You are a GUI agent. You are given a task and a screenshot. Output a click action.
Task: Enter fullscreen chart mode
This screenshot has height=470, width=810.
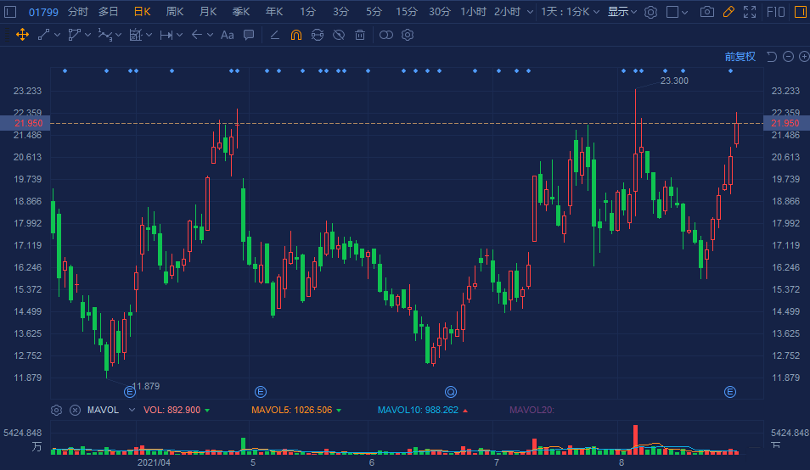pyautogui.click(x=750, y=12)
